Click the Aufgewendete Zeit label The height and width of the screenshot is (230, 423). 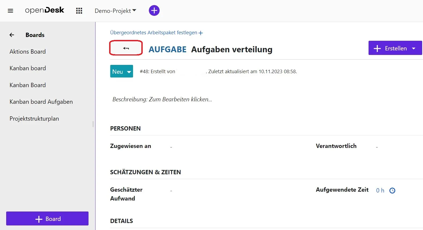[342, 190]
